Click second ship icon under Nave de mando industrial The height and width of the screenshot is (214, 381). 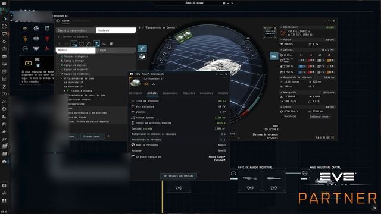click(274, 178)
